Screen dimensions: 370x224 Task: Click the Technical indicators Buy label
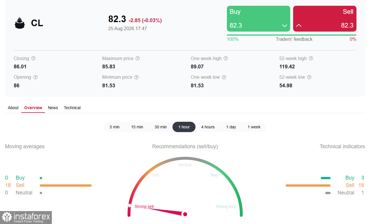[x=350, y=178]
